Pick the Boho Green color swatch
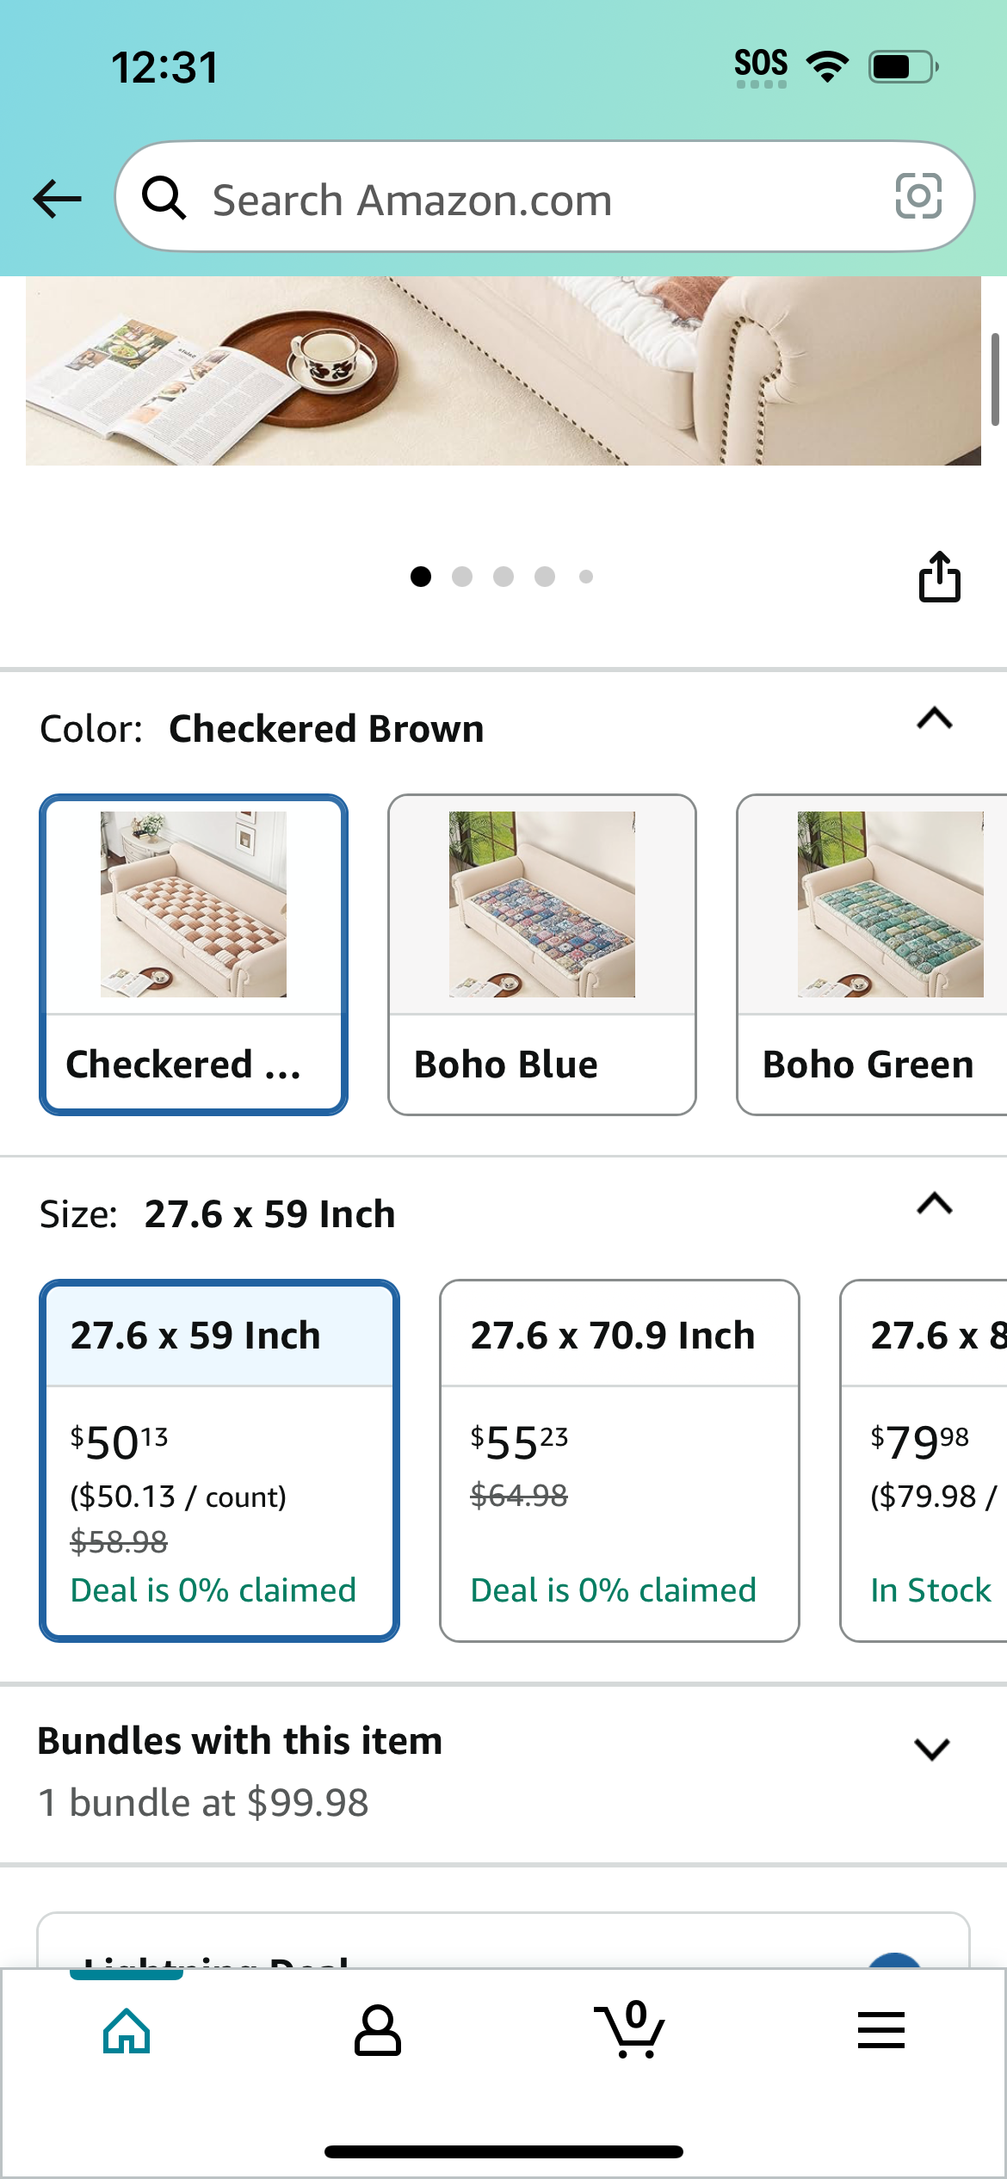 (x=872, y=954)
